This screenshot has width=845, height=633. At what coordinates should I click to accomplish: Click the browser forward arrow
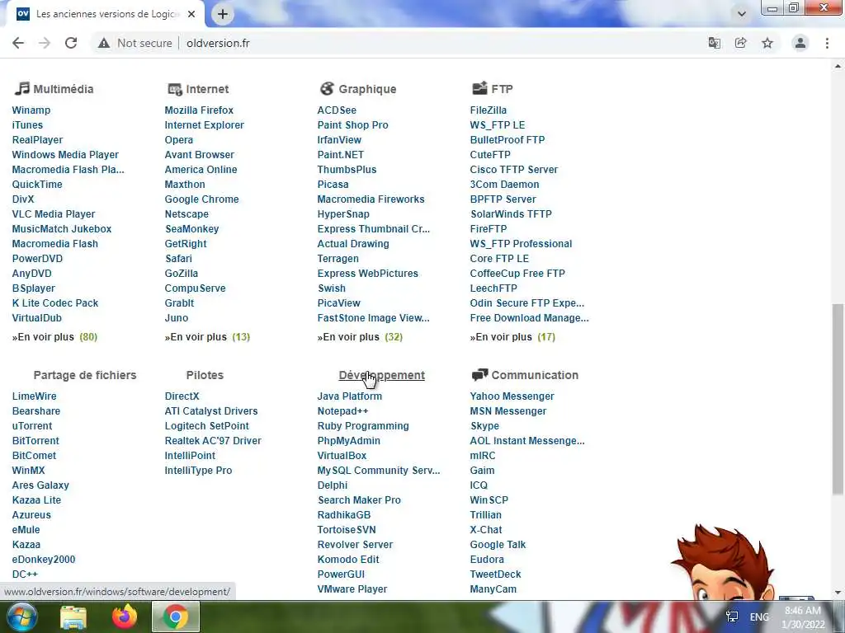pos(45,43)
